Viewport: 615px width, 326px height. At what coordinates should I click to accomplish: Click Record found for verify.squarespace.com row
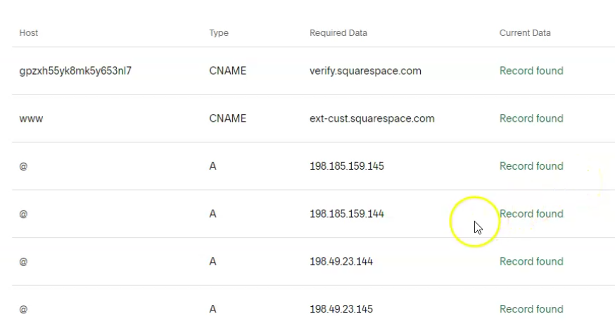click(x=531, y=71)
